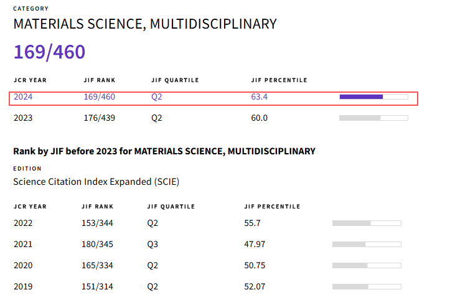This screenshot has height=300, width=455.
Task: Click the 2020 percentile bar next to 50.75
Action: click(367, 265)
